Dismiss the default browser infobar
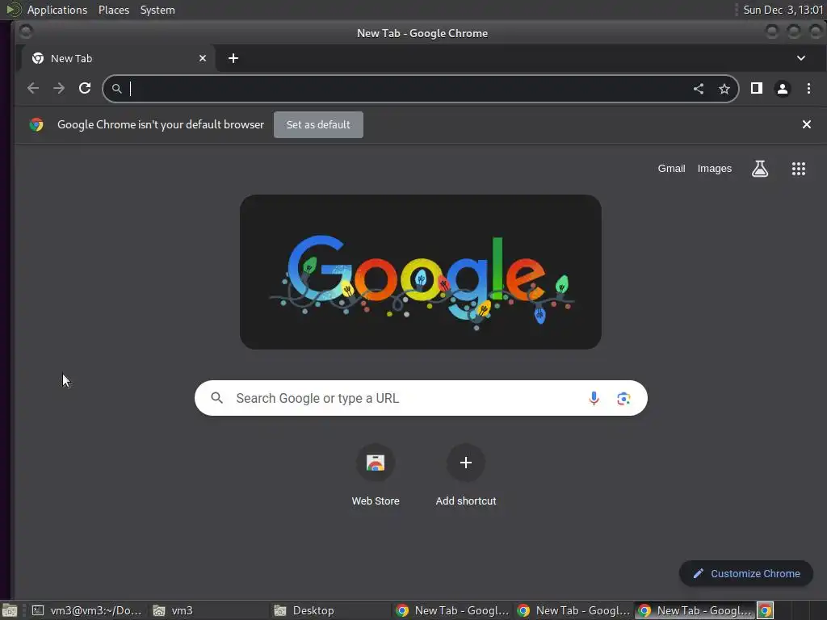 pyautogui.click(x=807, y=124)
